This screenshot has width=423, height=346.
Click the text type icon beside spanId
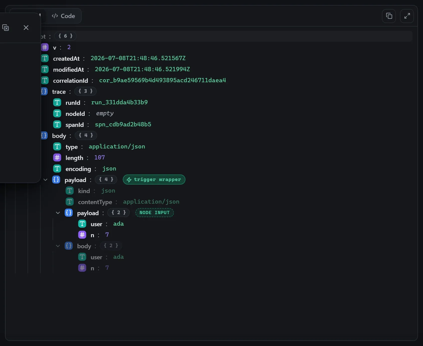(x=57, y=124)
